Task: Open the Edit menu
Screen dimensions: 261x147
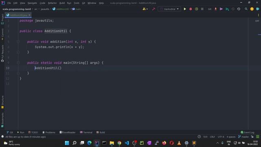Action: pos(15,3)
